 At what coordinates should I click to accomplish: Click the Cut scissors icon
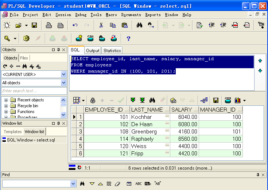click(101, 25)
